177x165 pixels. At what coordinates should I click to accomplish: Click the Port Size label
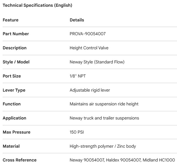(x=12, y=76)
